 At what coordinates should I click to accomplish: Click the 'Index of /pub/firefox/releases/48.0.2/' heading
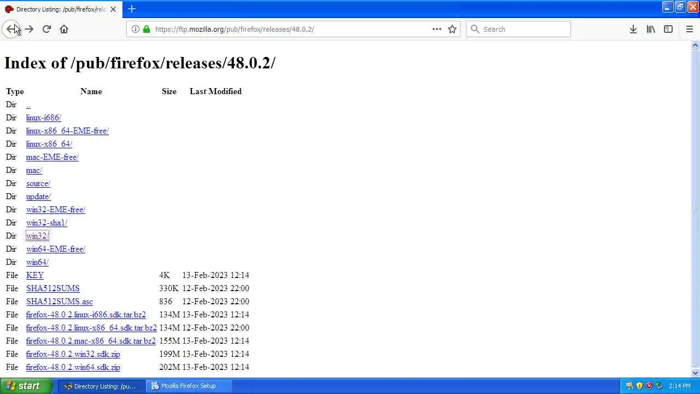click(140, 63)
